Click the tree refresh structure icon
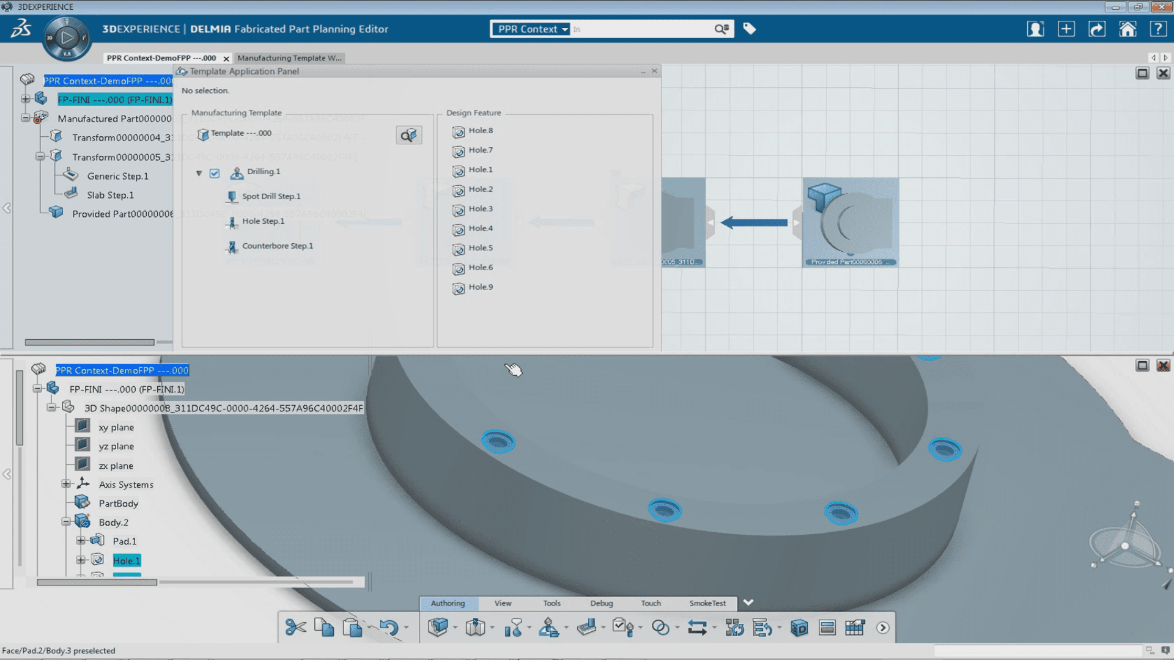Screen dimensions: 1174x660 point(734,628)
